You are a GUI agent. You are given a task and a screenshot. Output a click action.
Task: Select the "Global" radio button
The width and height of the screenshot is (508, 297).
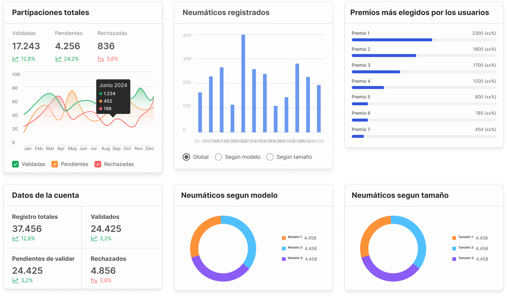[186, 157]
